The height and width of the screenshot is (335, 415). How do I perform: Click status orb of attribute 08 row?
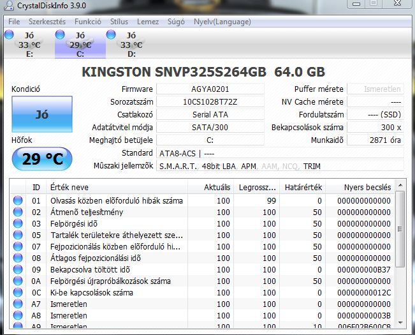click(x=18, y=258)
